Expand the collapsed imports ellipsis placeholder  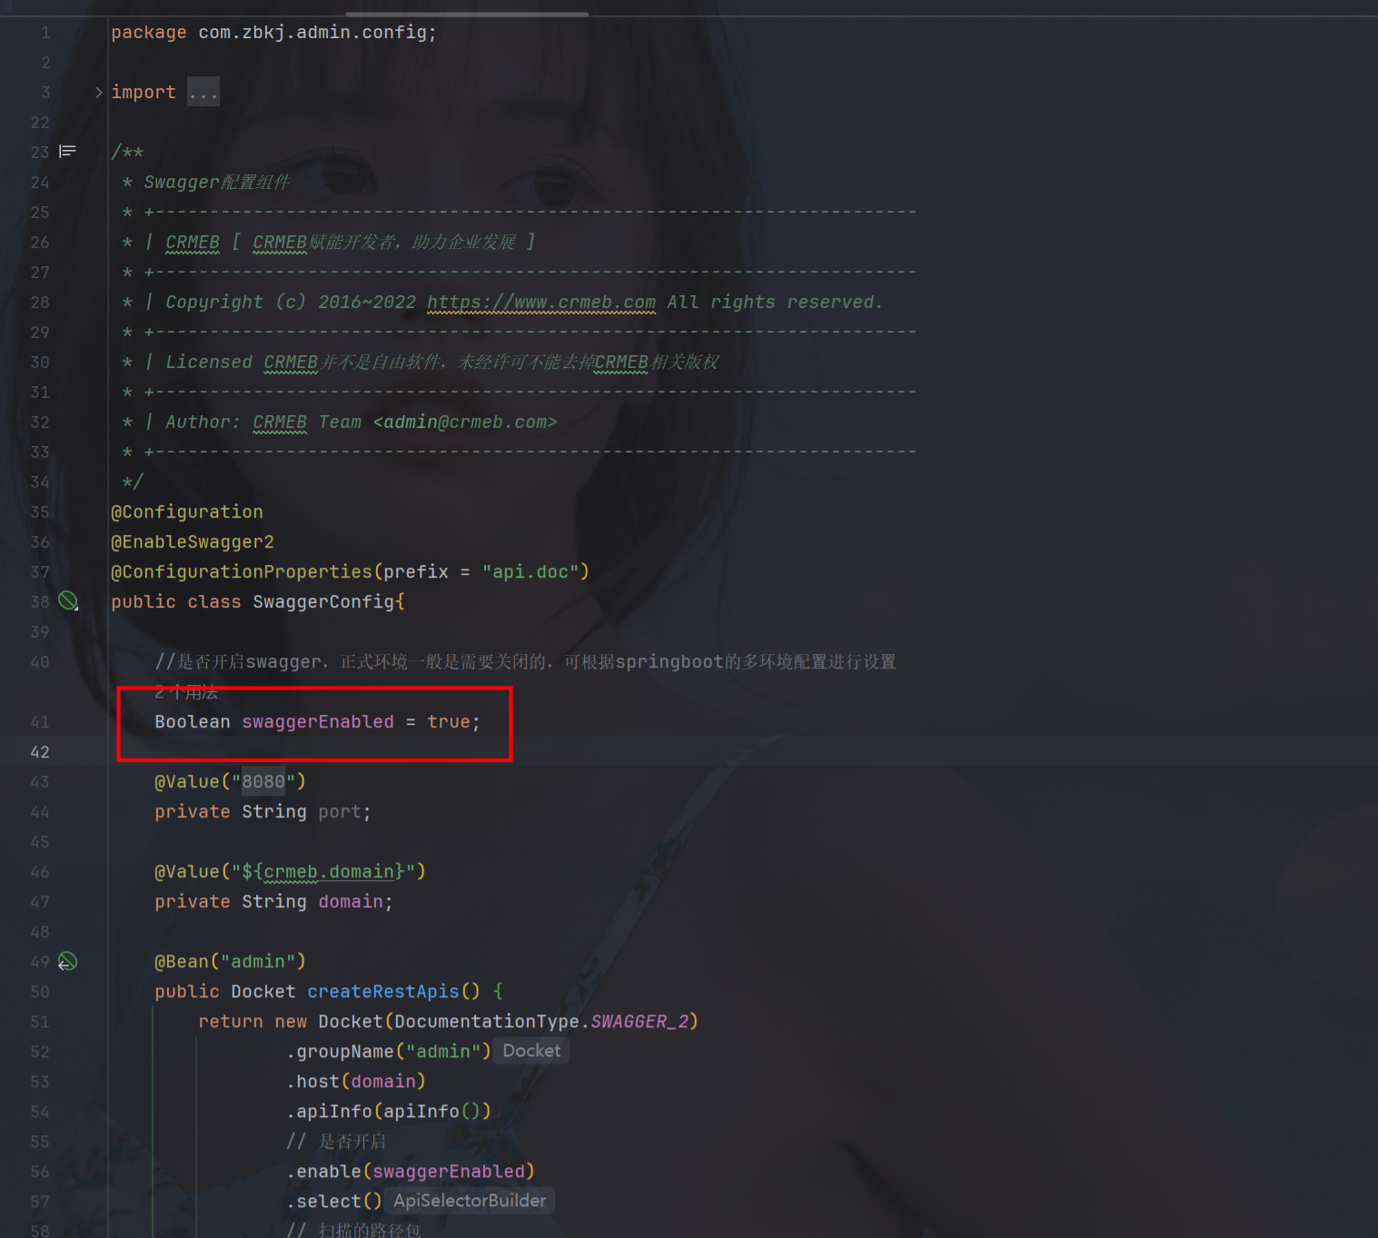pos(203,92)
